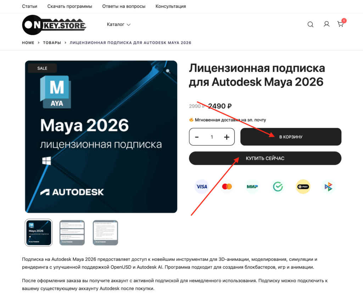Screen dimensions: 363x299
Task: Click the quantity input field
Action: coord(212,137)
